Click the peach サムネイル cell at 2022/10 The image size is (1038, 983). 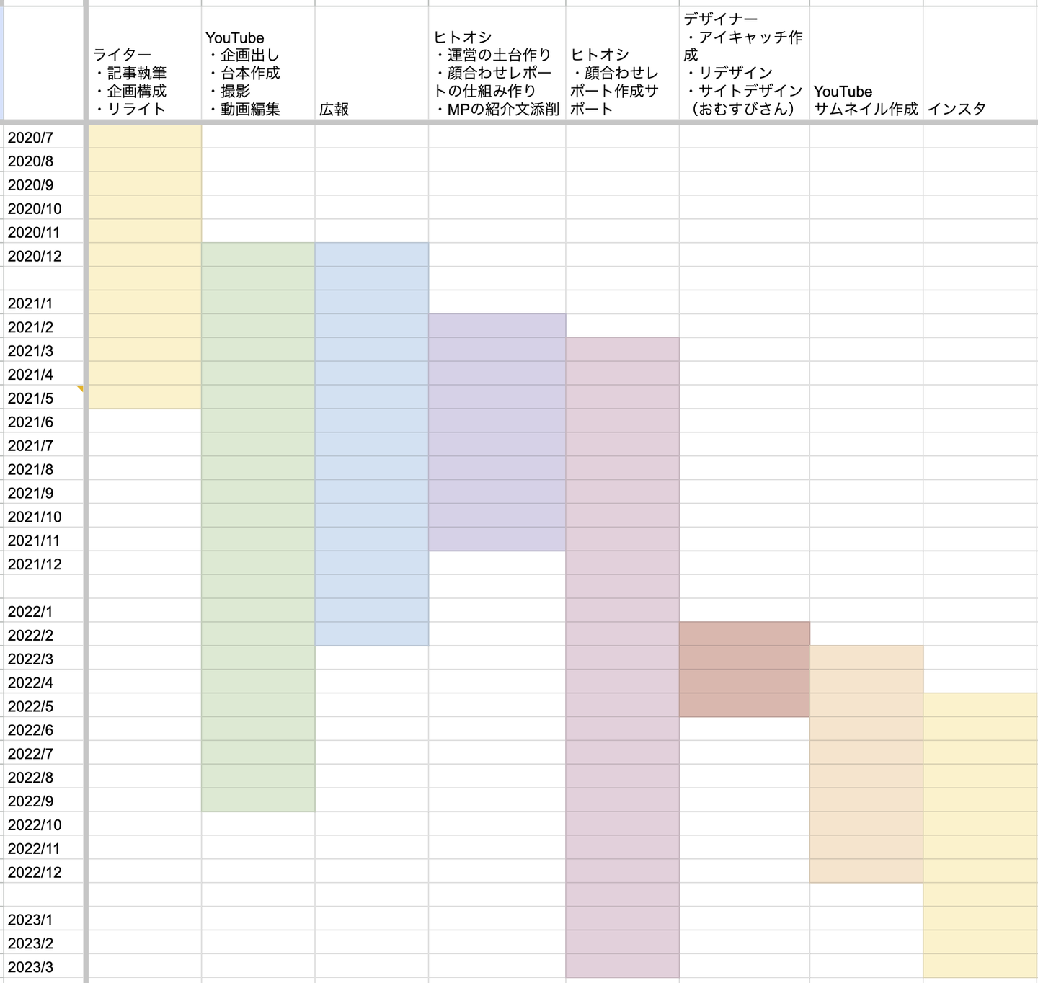(866, 824)
